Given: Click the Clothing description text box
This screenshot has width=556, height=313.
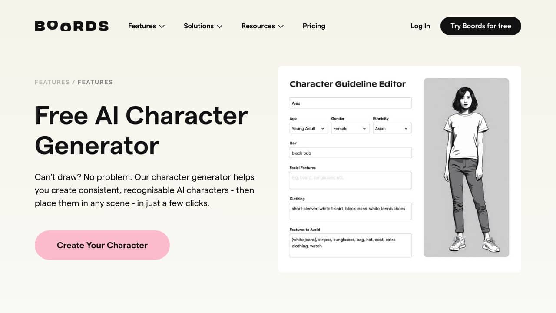Looking at the screenshot, I should click(350, 211).
